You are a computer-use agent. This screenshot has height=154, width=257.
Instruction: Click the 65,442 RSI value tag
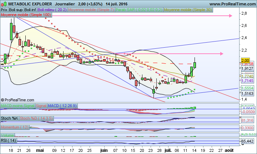[247, 141]
